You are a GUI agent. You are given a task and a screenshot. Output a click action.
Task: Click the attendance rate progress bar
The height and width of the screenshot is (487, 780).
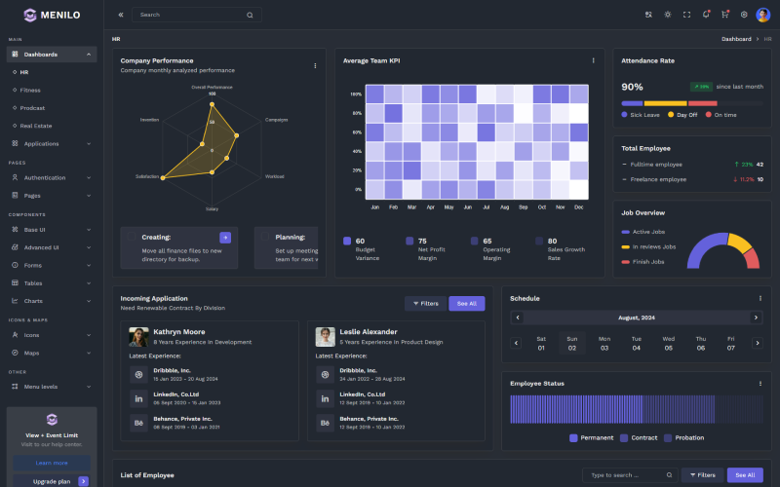[690, 102]
